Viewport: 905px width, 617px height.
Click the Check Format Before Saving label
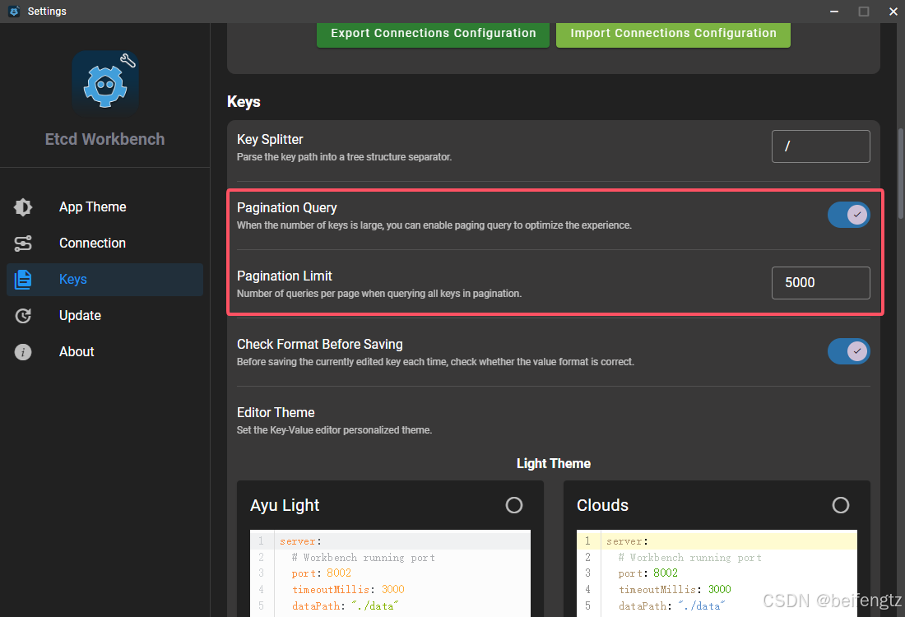[x=320, y=345]
